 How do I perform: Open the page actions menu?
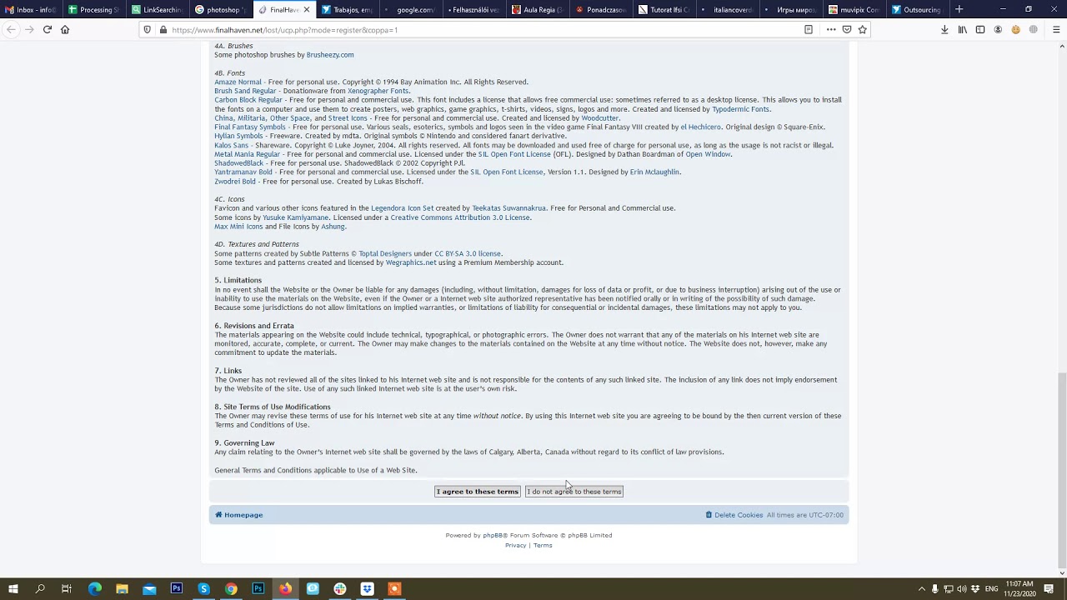(x=830, y=29)
